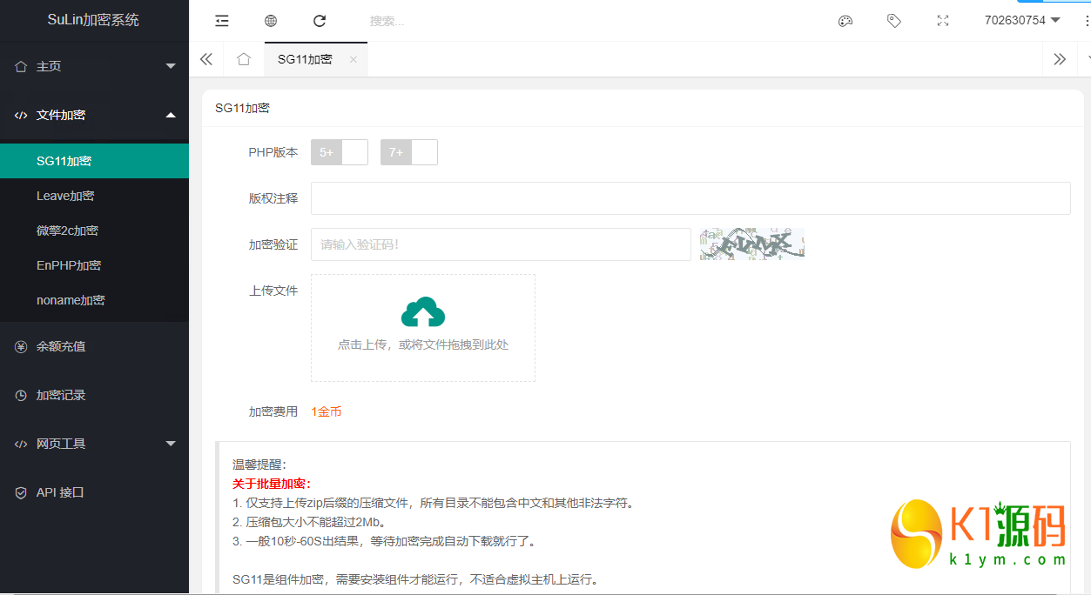Image resolution: width=1091 pixels, height=595 pixels.
Task: Click the refresh icon in the top toolbar
Action: click(x=320, y=20)
